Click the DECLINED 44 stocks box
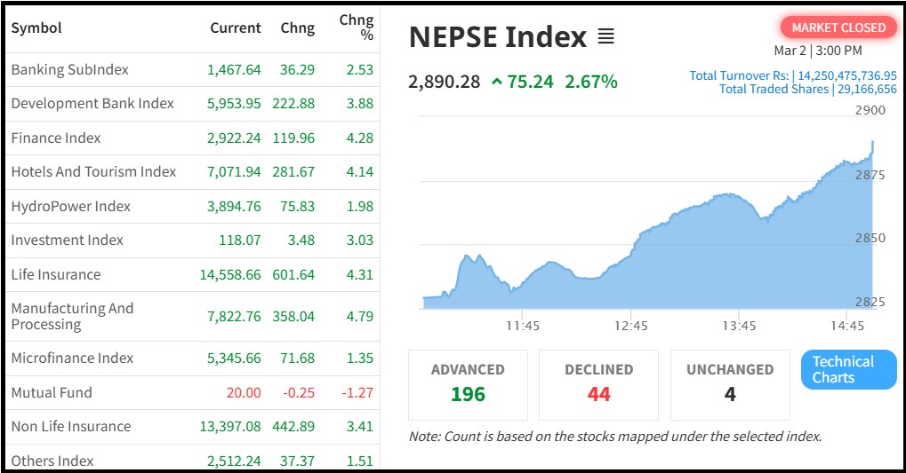Viewport: 906px width, 473px height. tap(598, 383)
